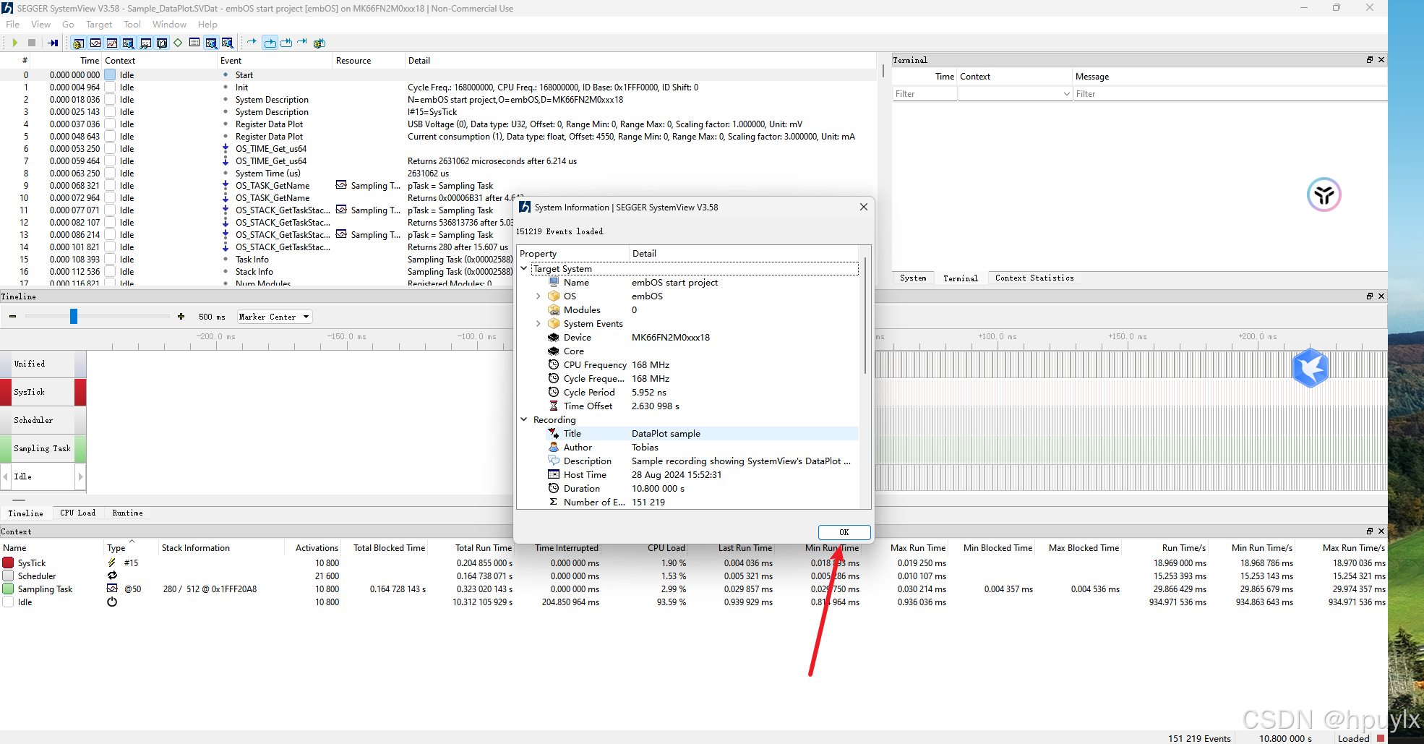Screen dimensions: 1424x744
Task: Select the data plot graph icon
Action: (x=111, y=43)
